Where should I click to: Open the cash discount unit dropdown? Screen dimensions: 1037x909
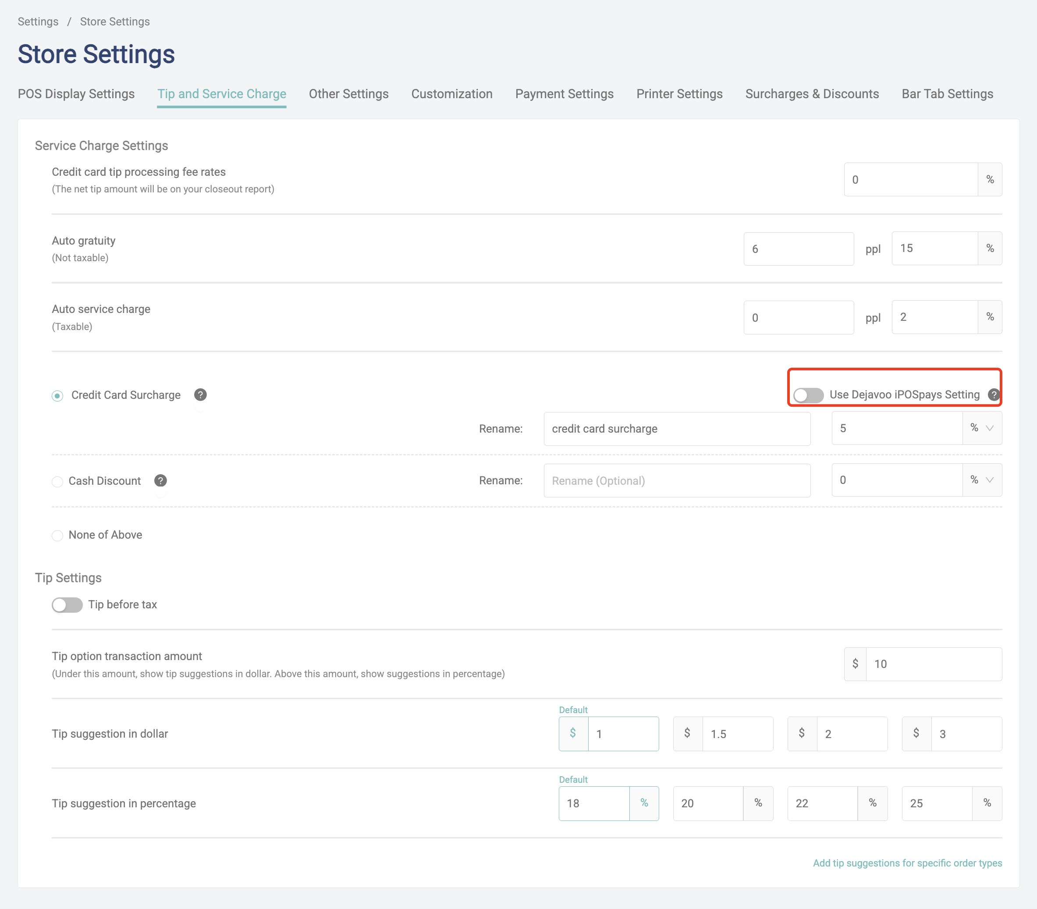[x=982, y=480]
